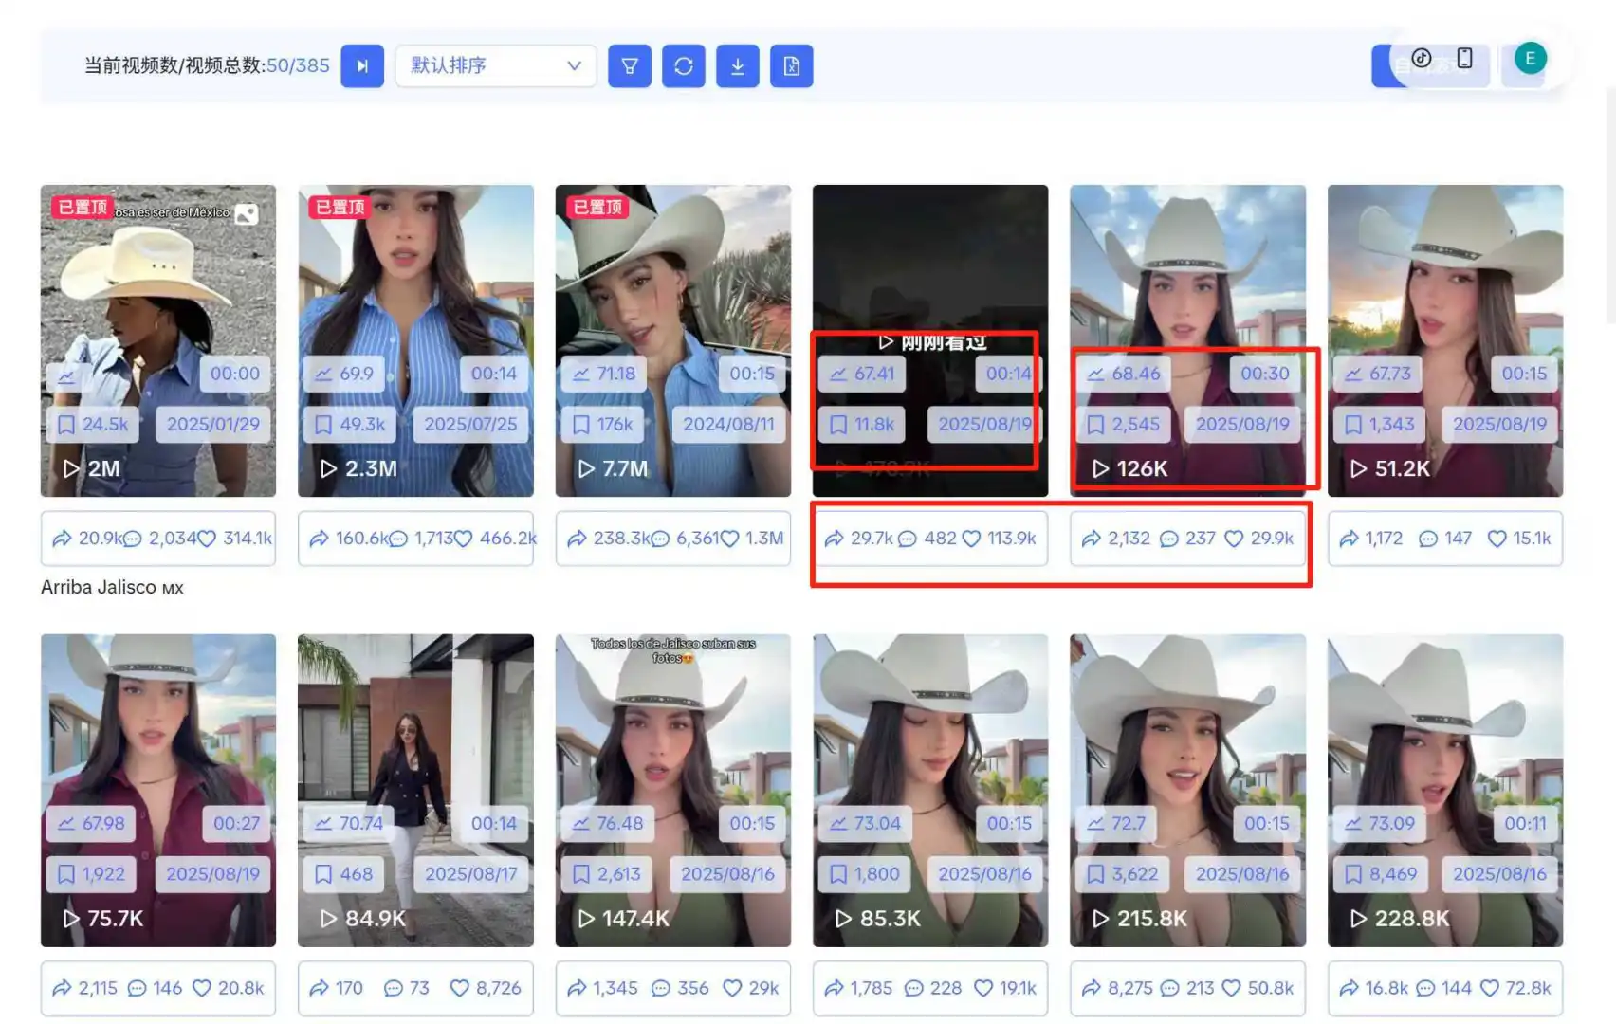This screenshot has width=1616, height=1024.
Task: Click the 19.1k likes count
Action: pos(1018,988)
